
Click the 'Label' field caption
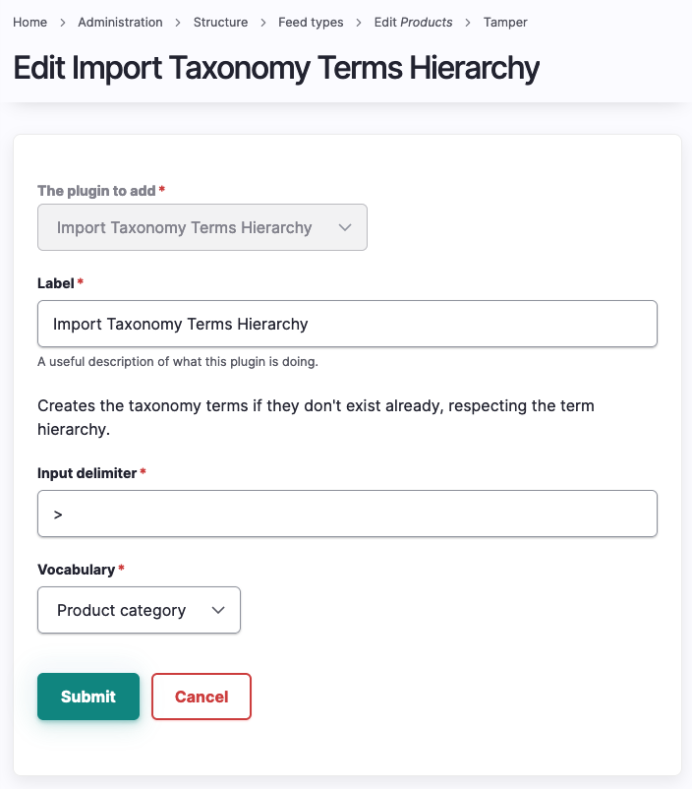[x=56, y=283]
